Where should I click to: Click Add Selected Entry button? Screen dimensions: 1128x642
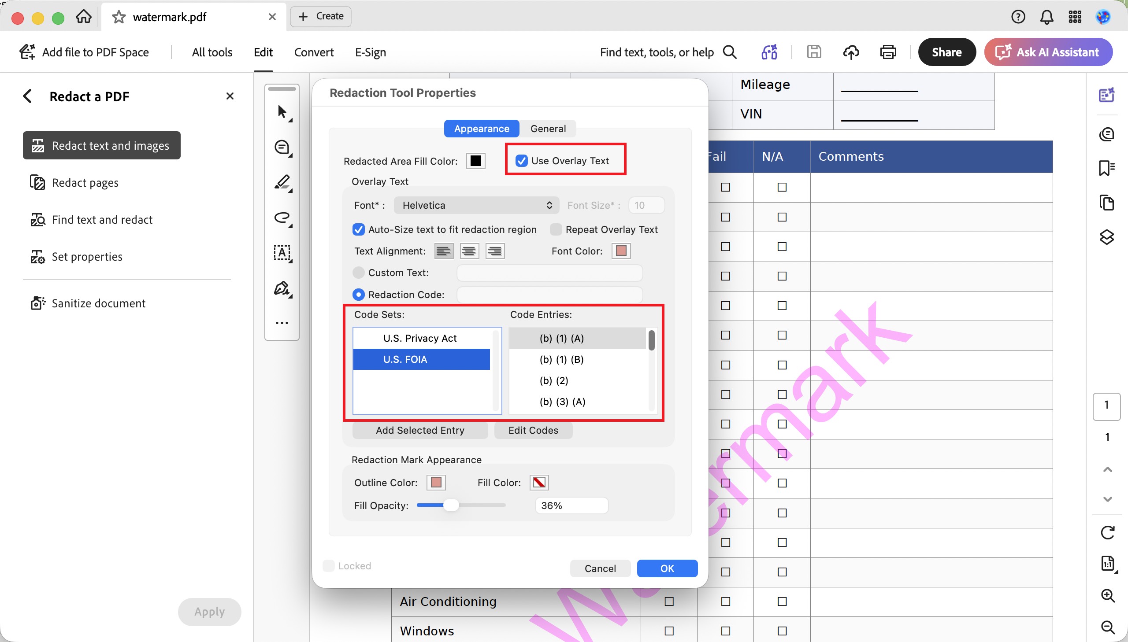click(x=420, y=430)
